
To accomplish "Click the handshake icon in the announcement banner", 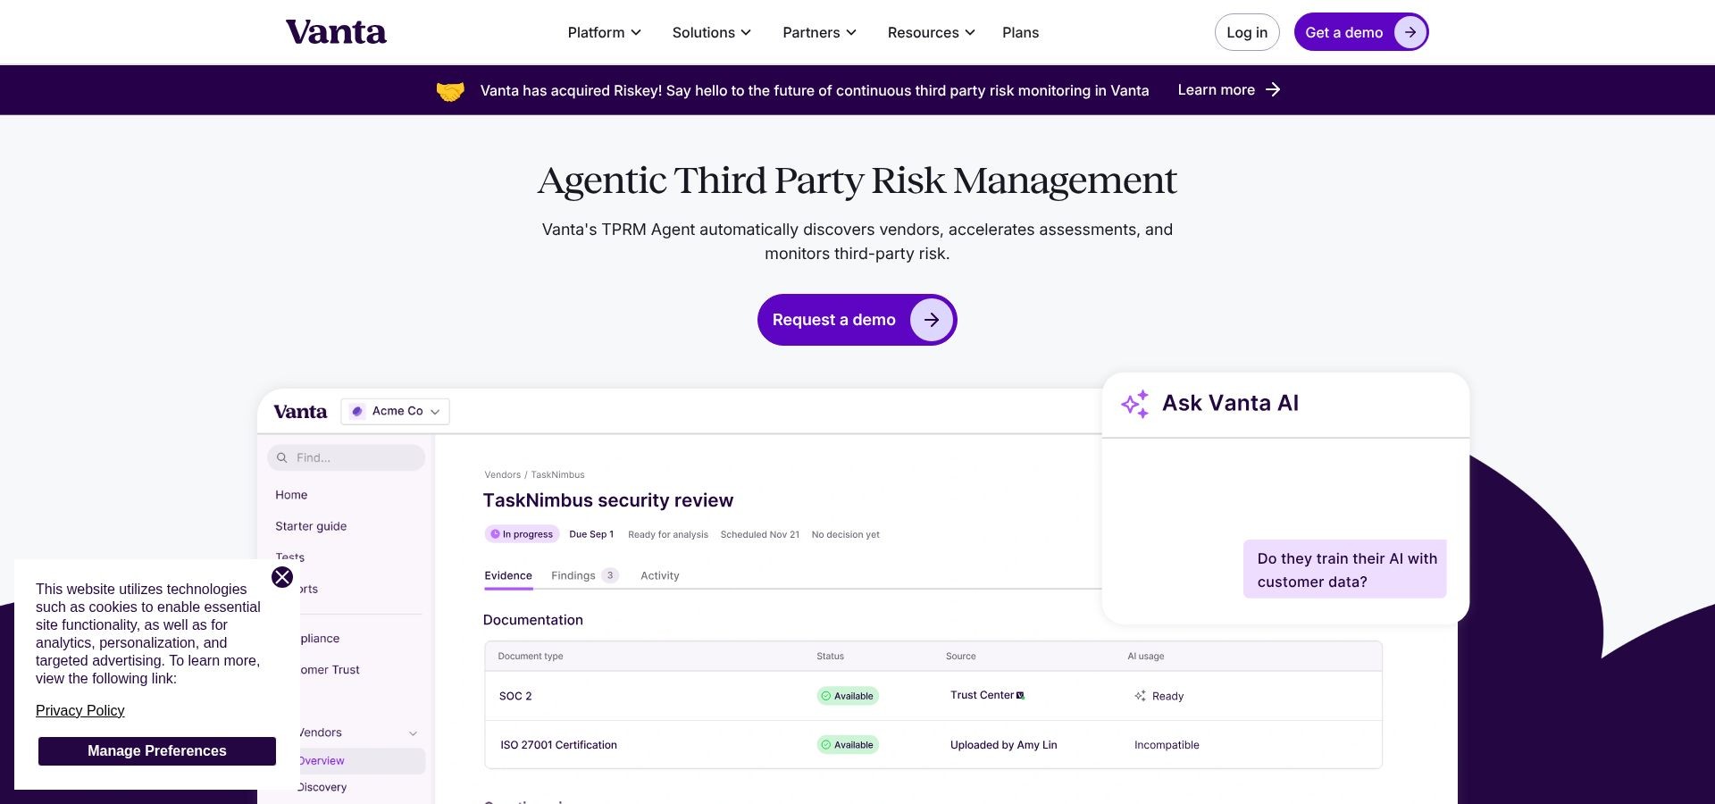I will coord(450,90).
